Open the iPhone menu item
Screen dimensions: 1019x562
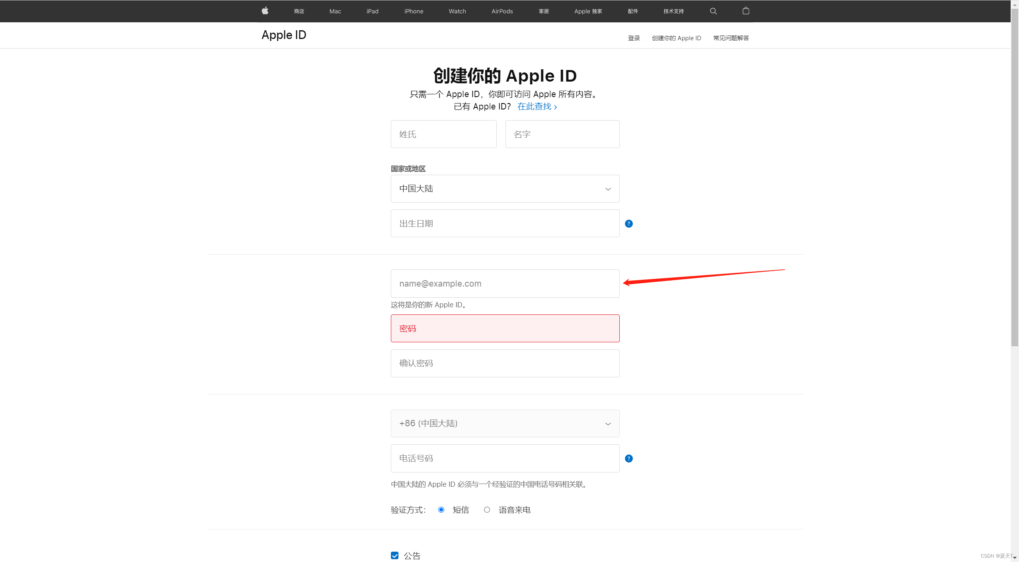[414, 11]
